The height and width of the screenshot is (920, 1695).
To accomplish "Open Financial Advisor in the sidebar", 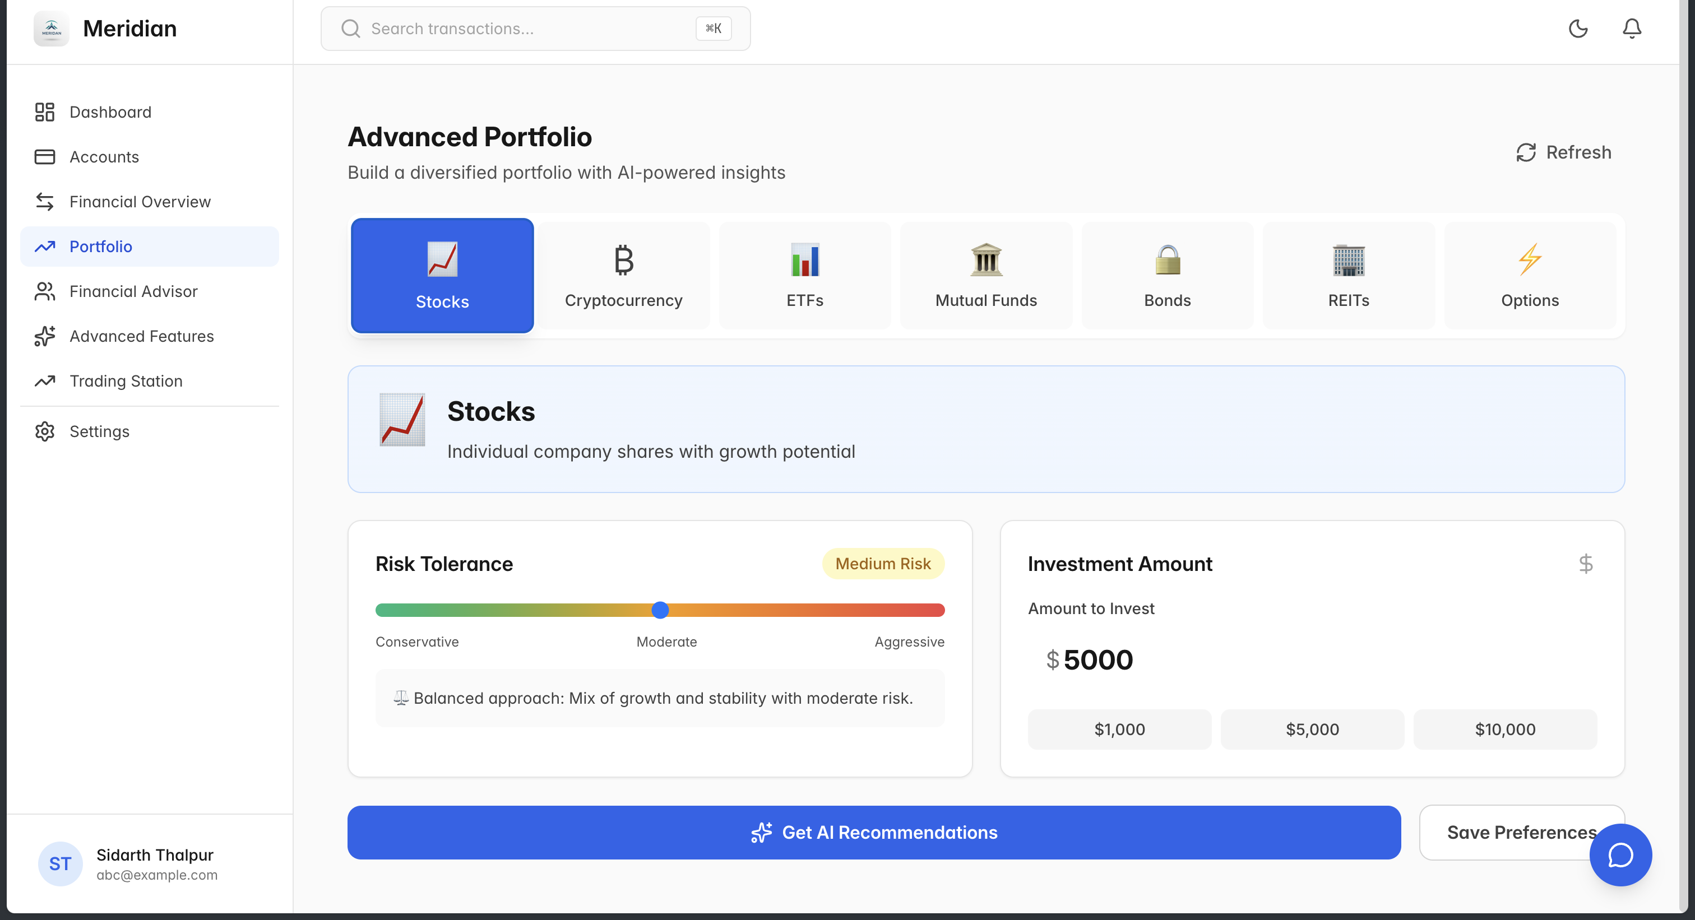I will pyautogui.click(x=133, y=291).
